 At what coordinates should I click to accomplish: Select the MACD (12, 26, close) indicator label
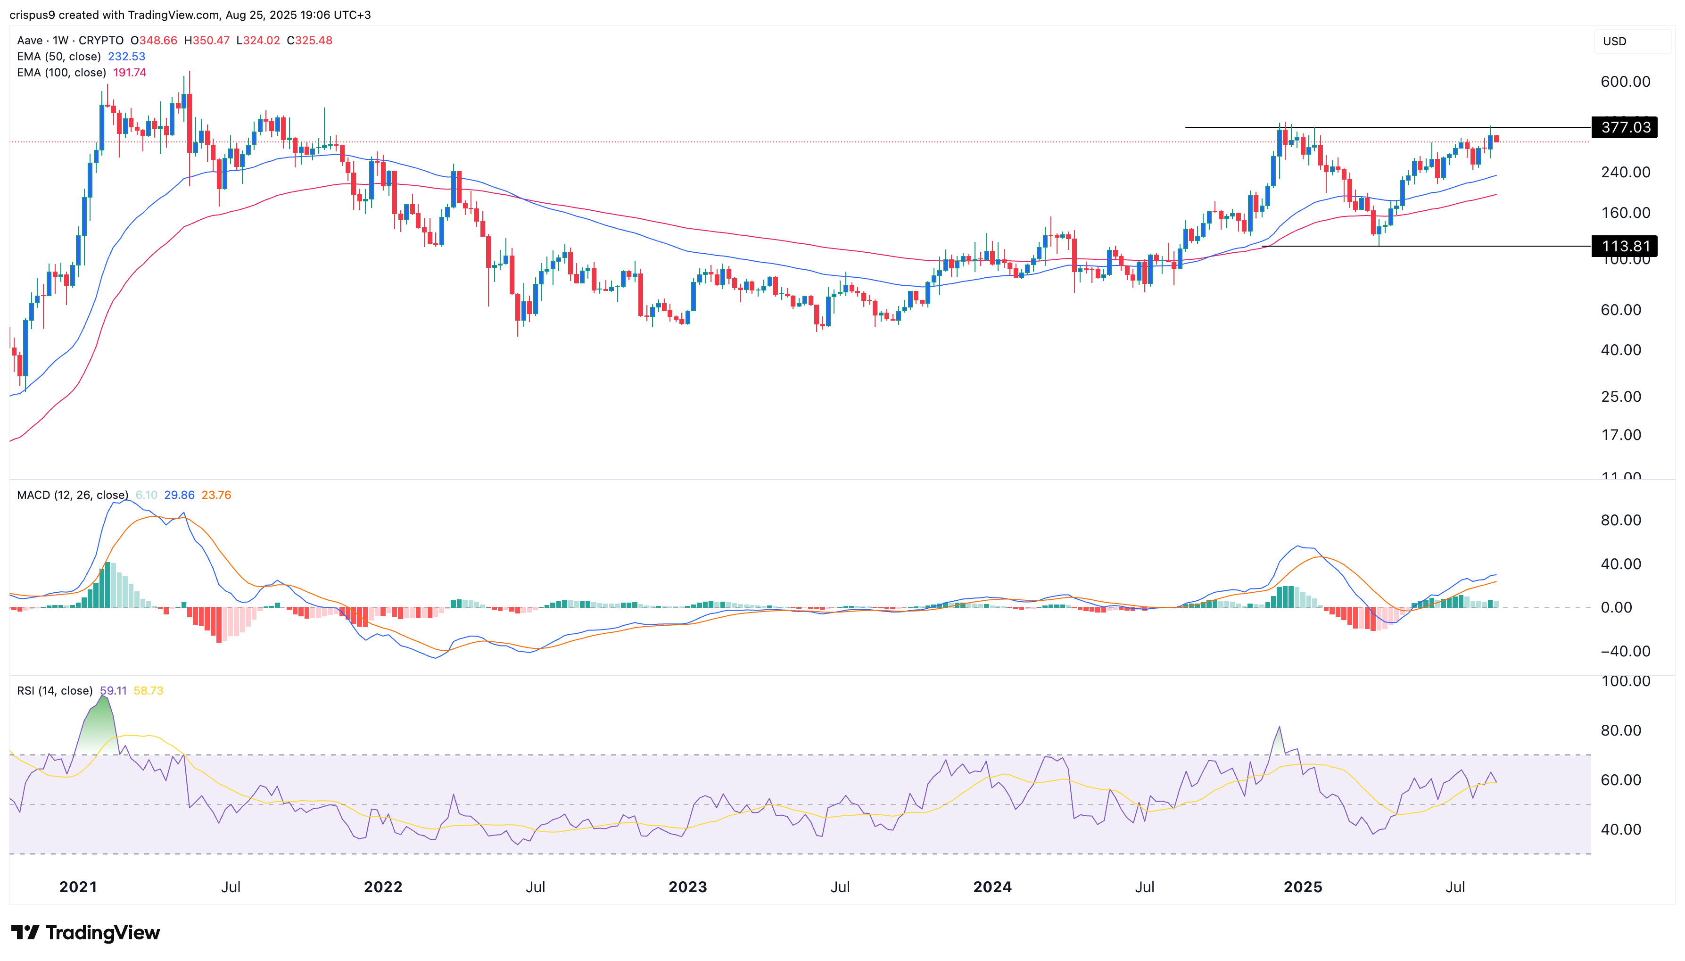(73, 494)
